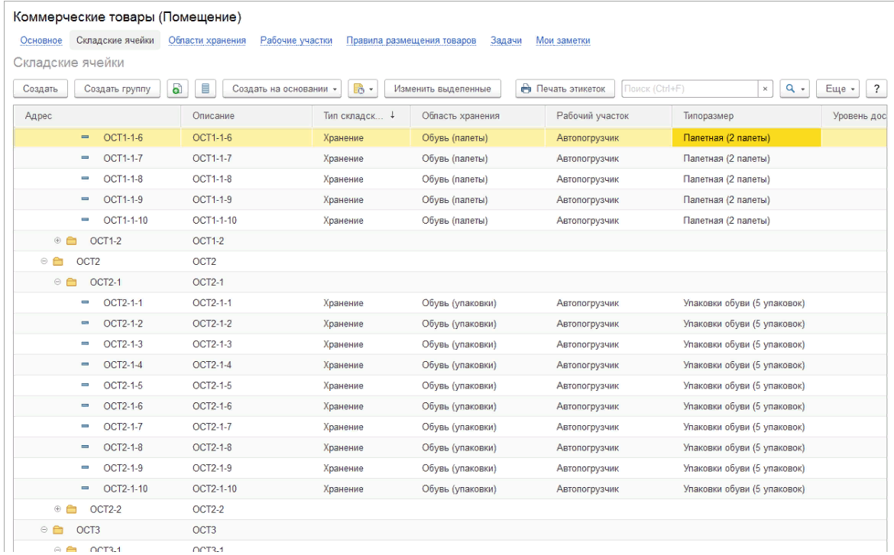The image size is (894, 555).
Task: Click the cell icon of row ОСТ2-1-5
Action: tap(86, 386)
